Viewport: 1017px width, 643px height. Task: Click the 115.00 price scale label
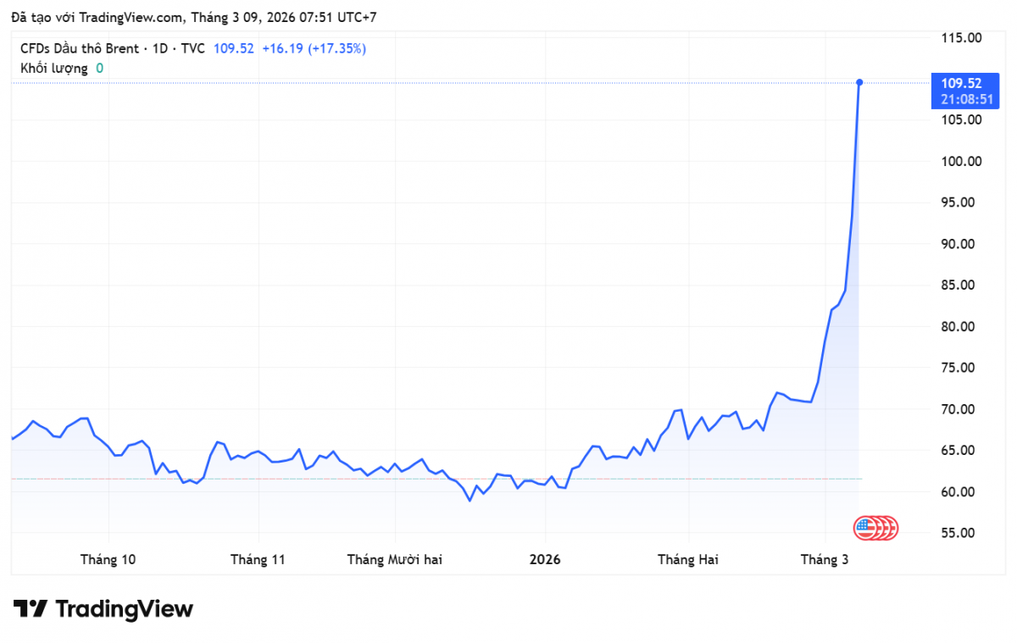(x=961, y=37)
